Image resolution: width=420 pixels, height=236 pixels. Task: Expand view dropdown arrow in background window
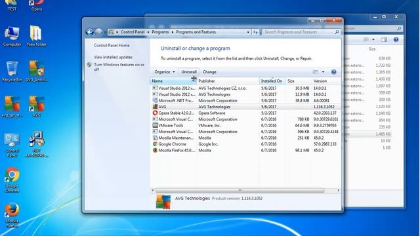pos(373,39)
